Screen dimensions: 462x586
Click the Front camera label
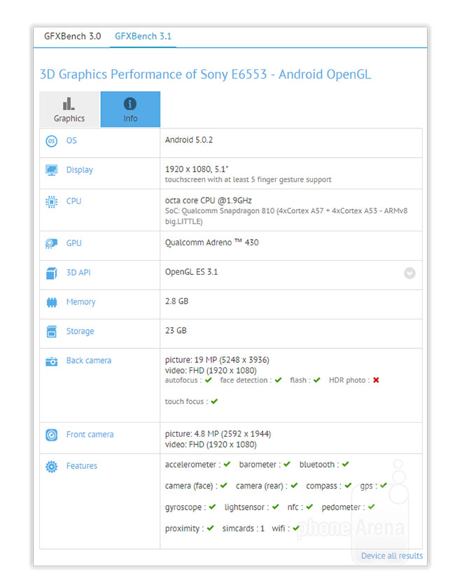click(90, 435)
